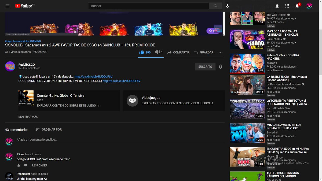Open ORDENAR POR comment sort menu
322x181 pixels.
[49, 130]
